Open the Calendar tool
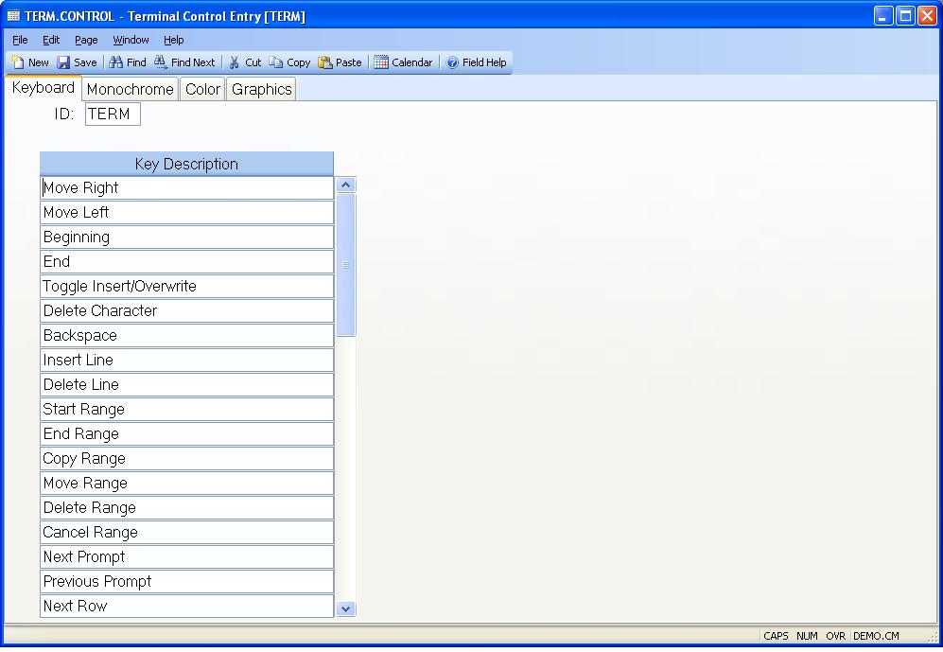 pyautogui.click(x=381, y=62)
